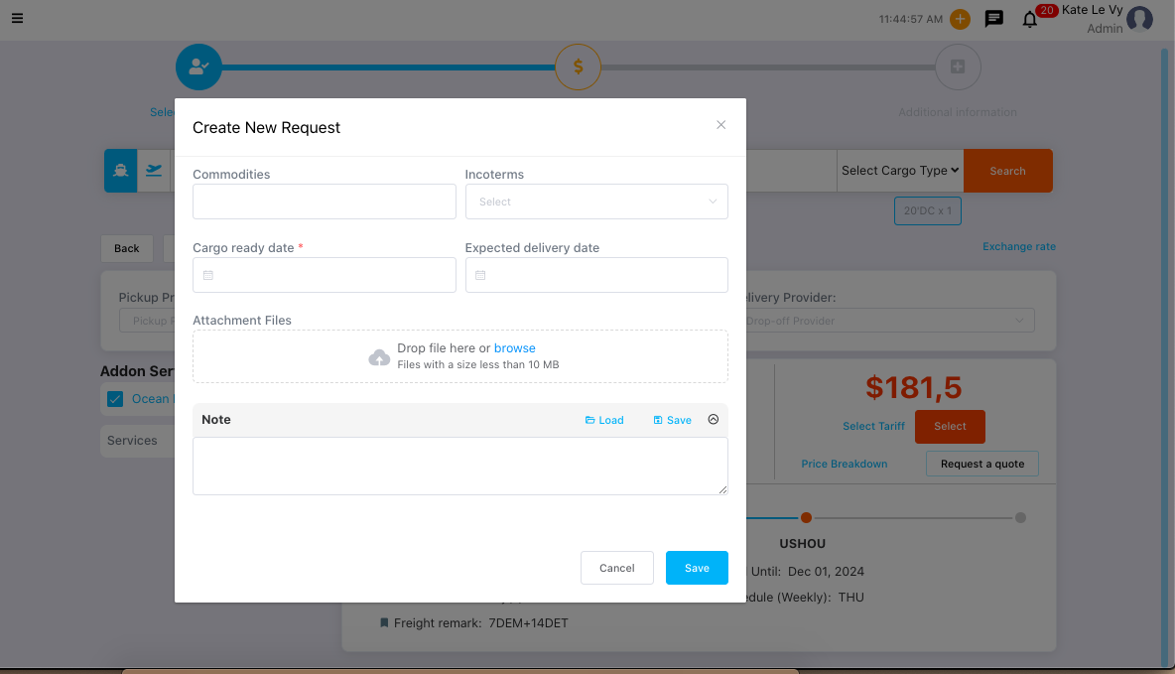This screenshot has height=674, width=1175.
Task: Open the hamburger menu
Action: [17, 18]
